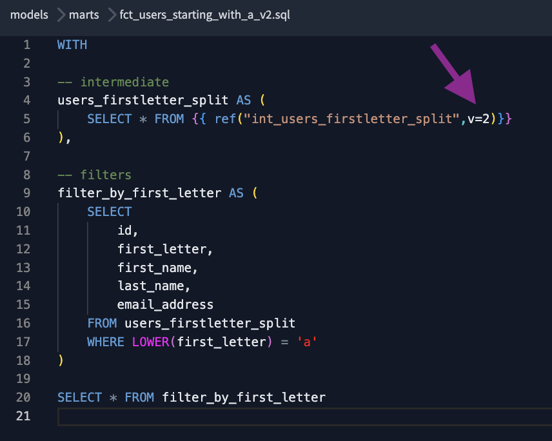
Task: Click line number 1 in gutter
Action: pyautogui.click(x=26, y=44)
